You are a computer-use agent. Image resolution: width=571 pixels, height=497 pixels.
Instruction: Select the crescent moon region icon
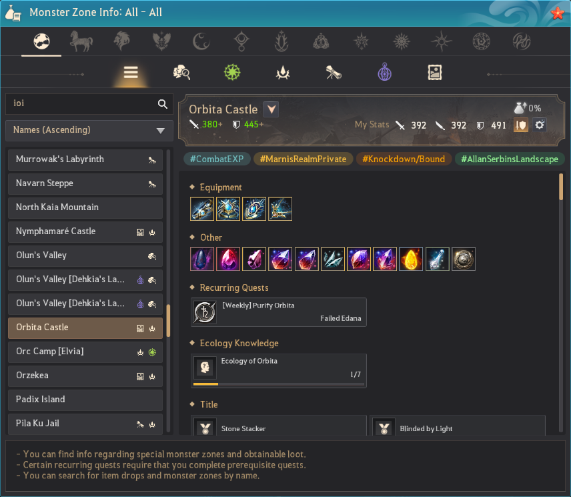click(201, 41)
